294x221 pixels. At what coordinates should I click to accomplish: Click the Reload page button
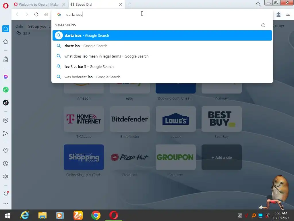pyautogui.click(x=36, y=14)
